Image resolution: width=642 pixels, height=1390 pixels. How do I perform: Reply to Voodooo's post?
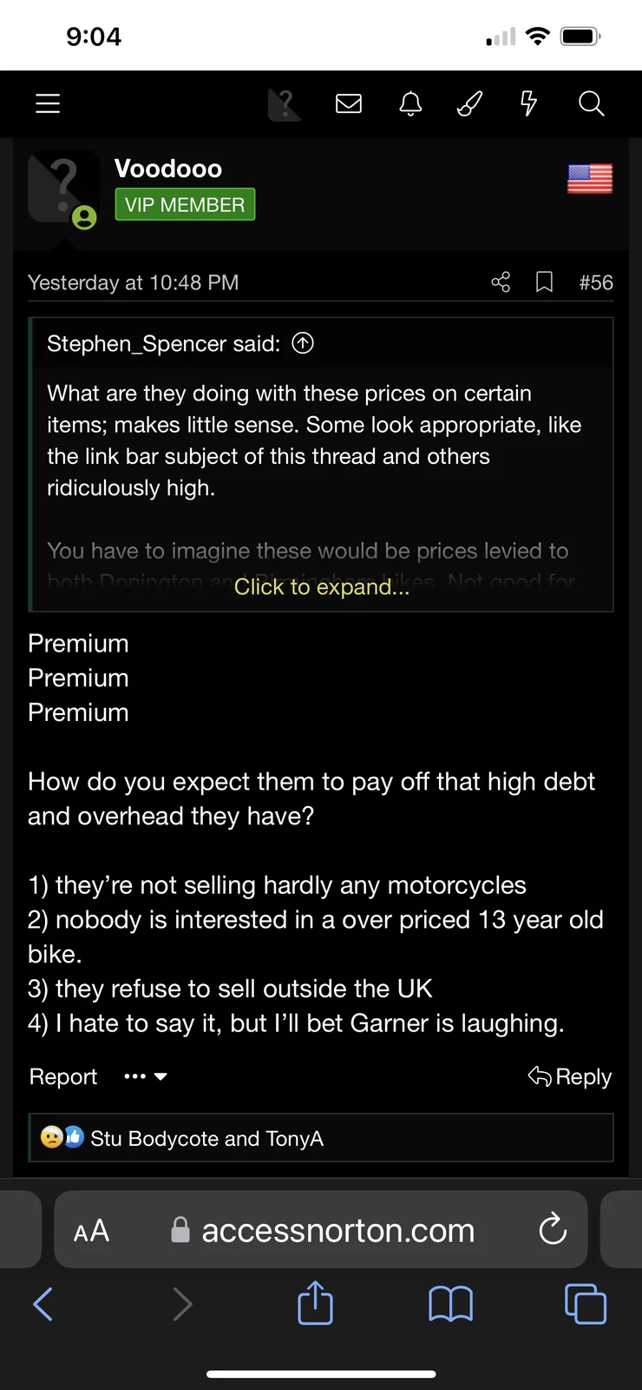(570, 1076)
